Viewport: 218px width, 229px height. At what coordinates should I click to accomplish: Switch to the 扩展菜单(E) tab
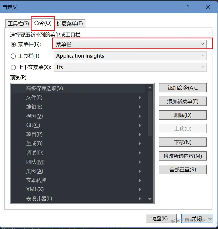coord(70,24)
